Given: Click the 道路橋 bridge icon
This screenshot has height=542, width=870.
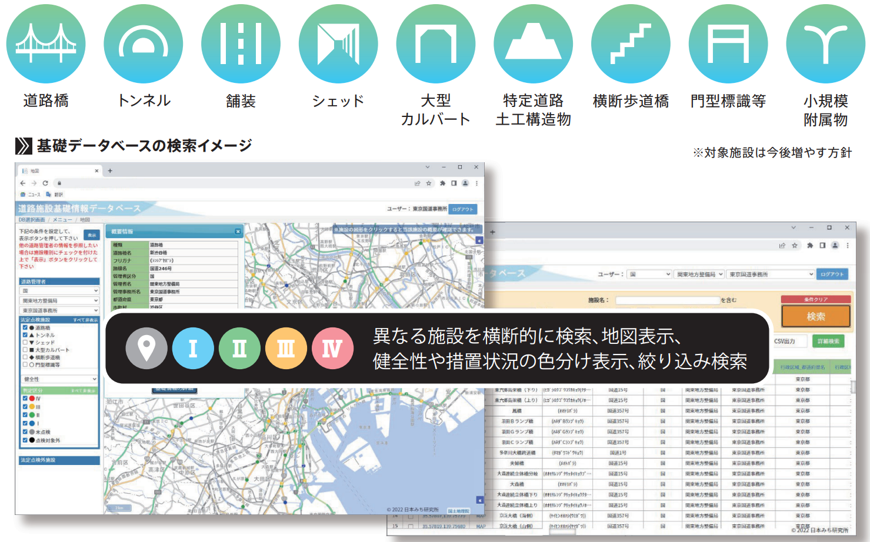Looking at the screenshot, I should (x=46, y=44).
